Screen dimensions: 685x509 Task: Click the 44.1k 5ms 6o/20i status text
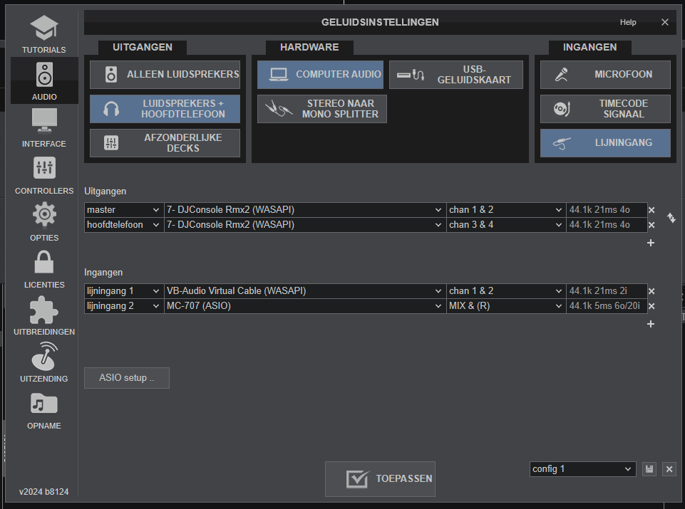click(604, 306)
